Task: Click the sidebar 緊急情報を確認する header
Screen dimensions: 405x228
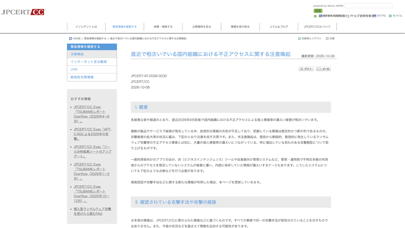Action: (92, 47)
